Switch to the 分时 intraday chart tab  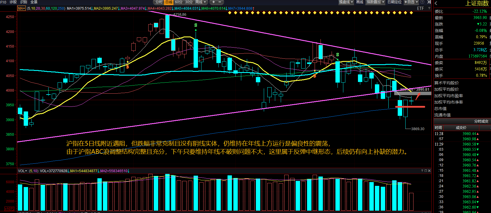[x=159, y=2]
